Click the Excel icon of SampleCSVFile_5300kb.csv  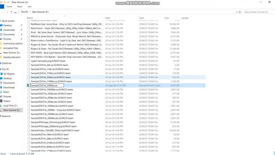28,85
